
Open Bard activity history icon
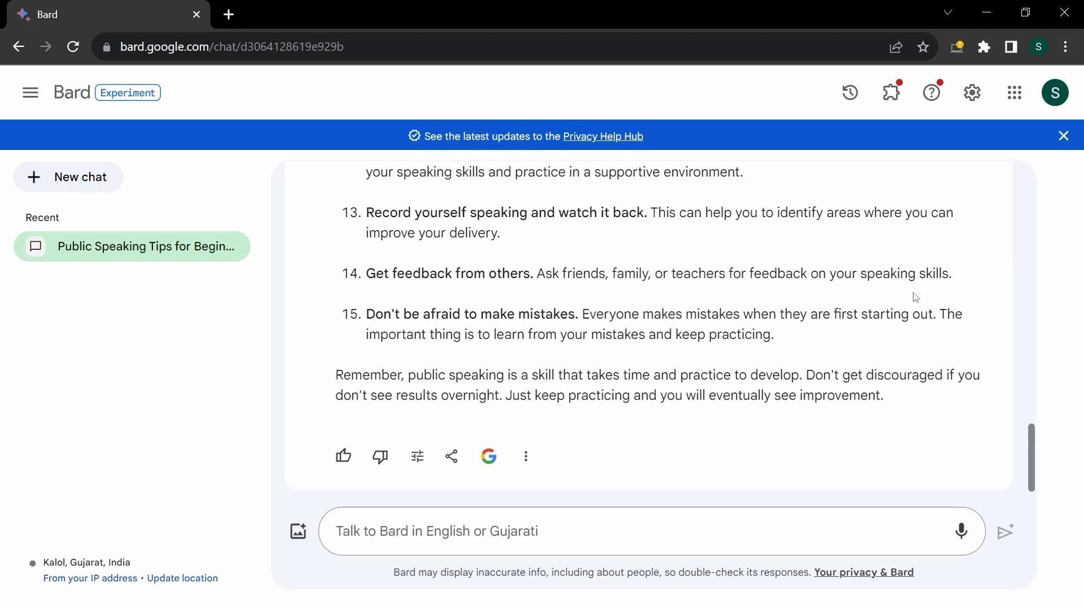850,92
